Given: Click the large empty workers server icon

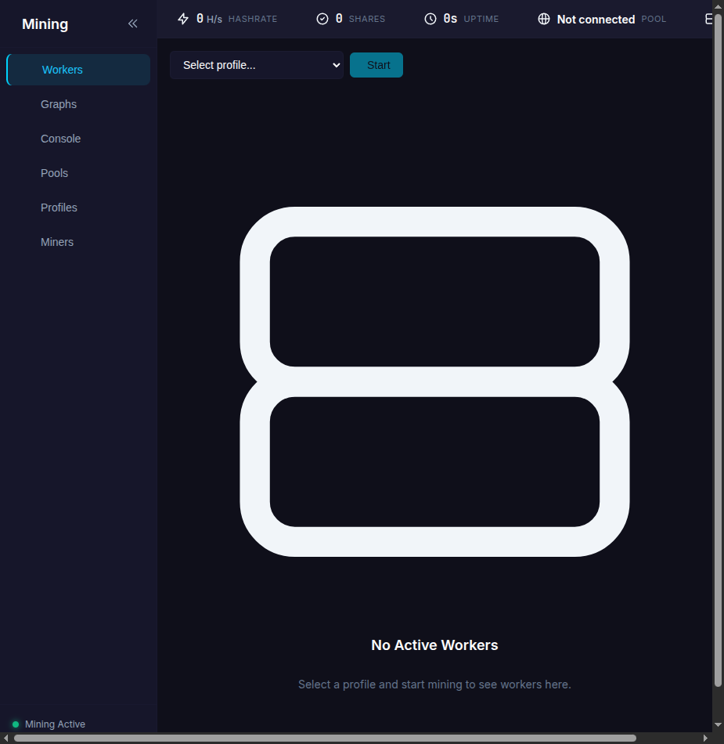Looking at the screenshot, I should 434,381.
